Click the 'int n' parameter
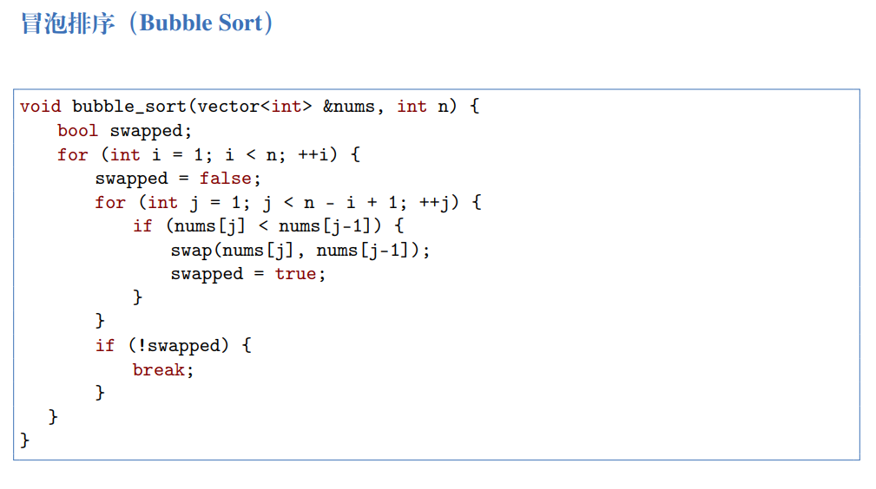Screen dimensions: 876x489 point(425,107)
